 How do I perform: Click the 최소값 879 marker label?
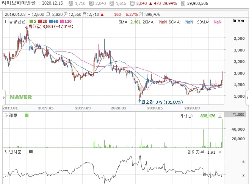162,102
